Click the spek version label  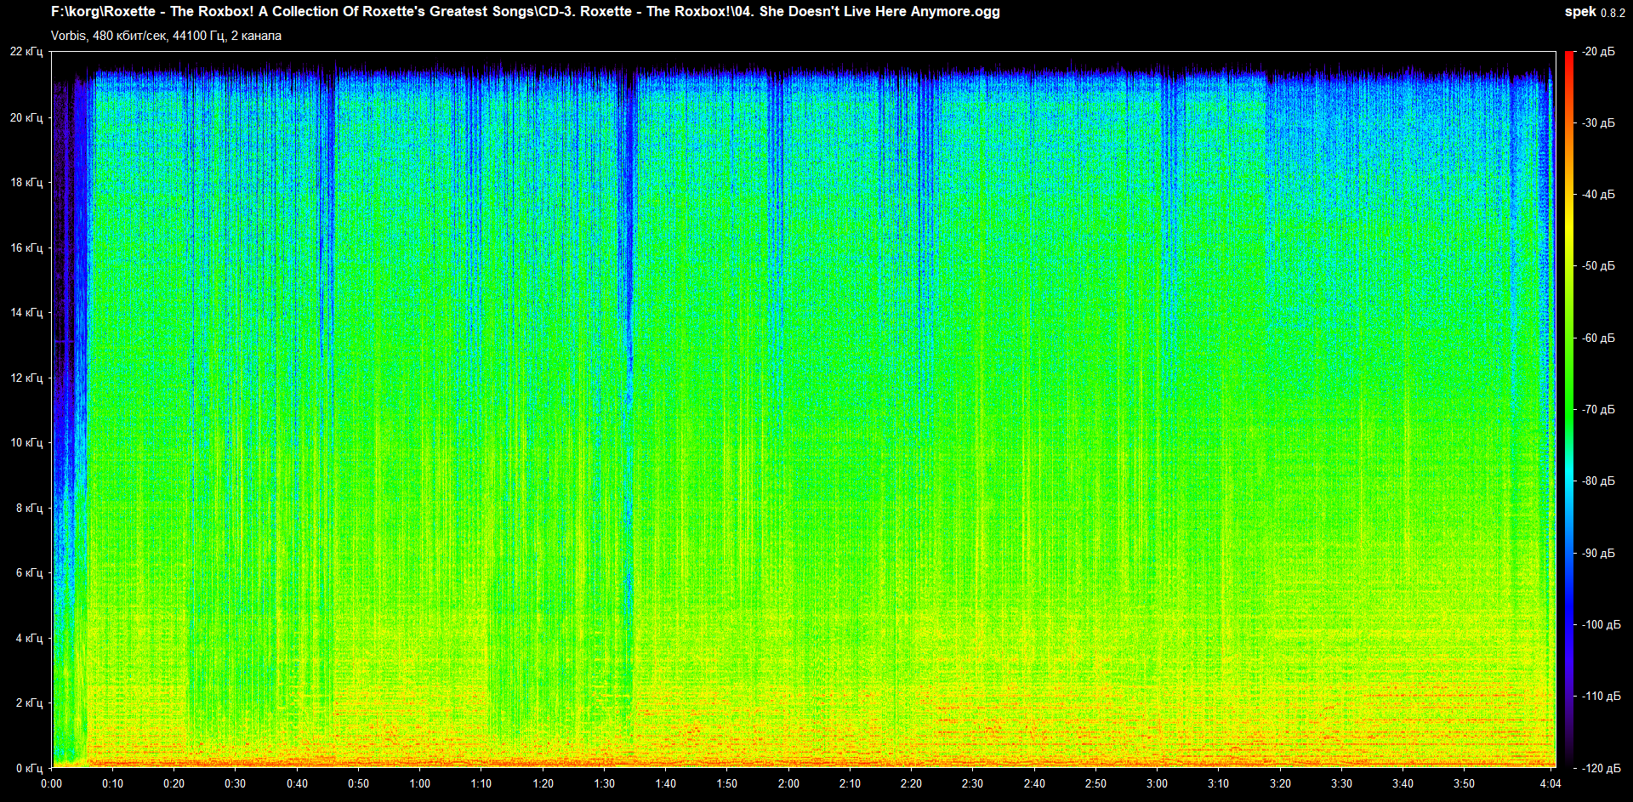(x=1593, y=12)
